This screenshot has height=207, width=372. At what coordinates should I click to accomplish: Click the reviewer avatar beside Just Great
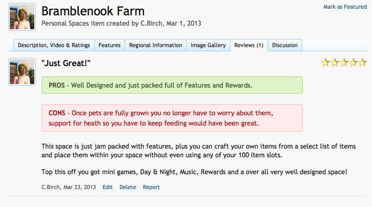click(x=22, y=72)
